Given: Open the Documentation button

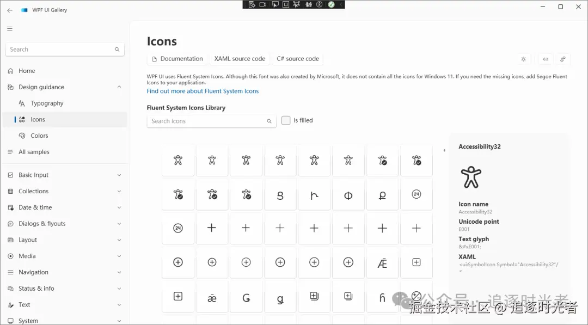Looking at the screenshot, I should click(177, 59).
